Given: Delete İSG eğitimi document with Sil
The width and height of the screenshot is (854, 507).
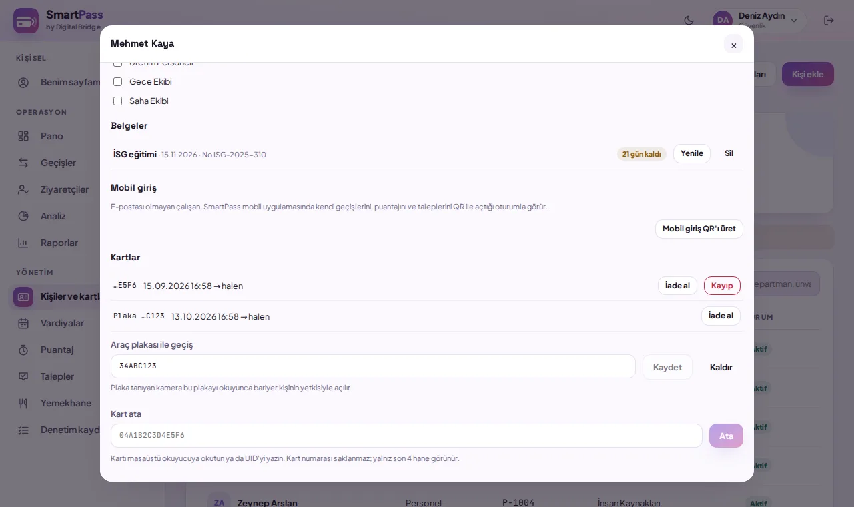Looking at the screenshot, I should coord(729,153).
